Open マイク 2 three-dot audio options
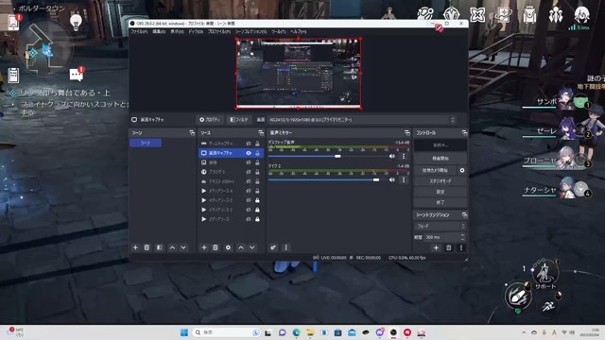This screenshot has height=340, width=605. pyautogui.click(x=404, y=179)
